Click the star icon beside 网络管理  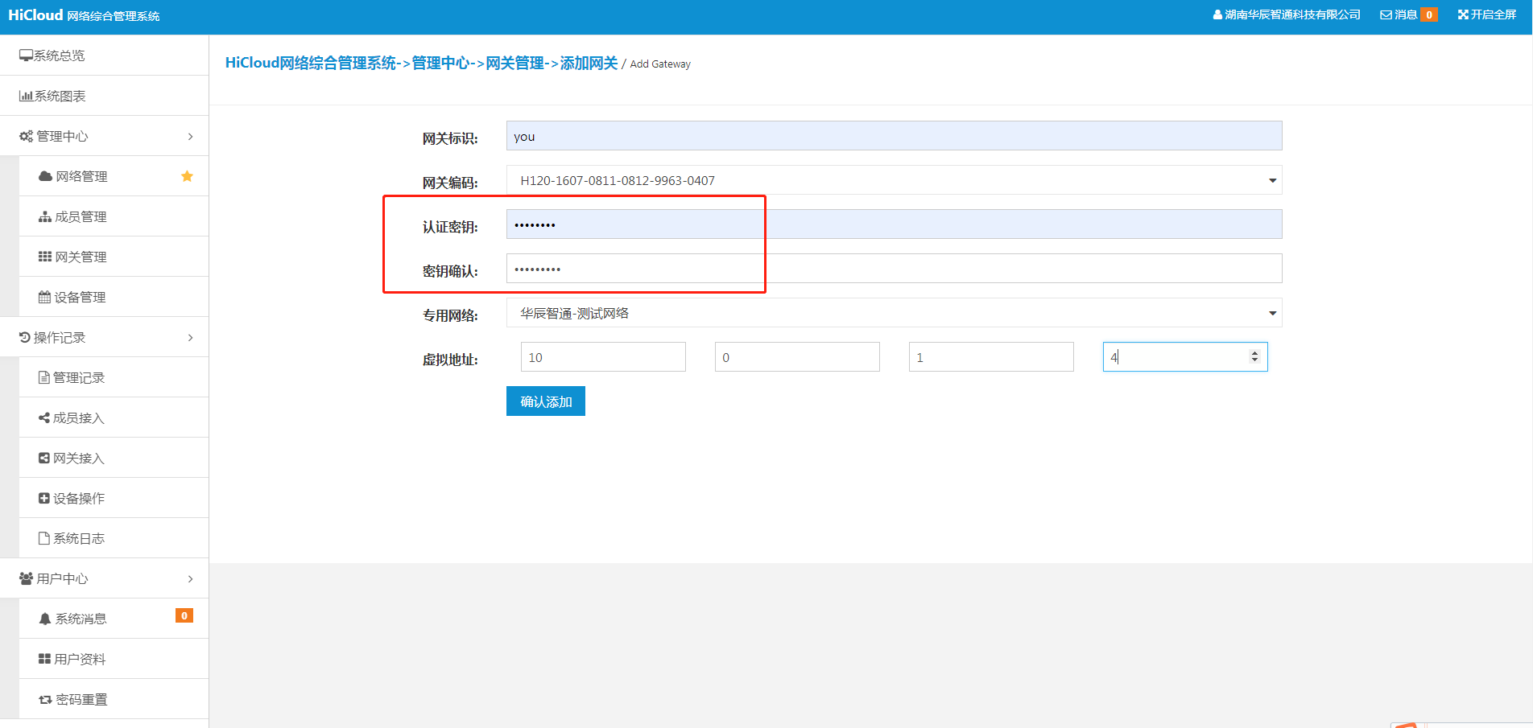click(x=187, y=176)
